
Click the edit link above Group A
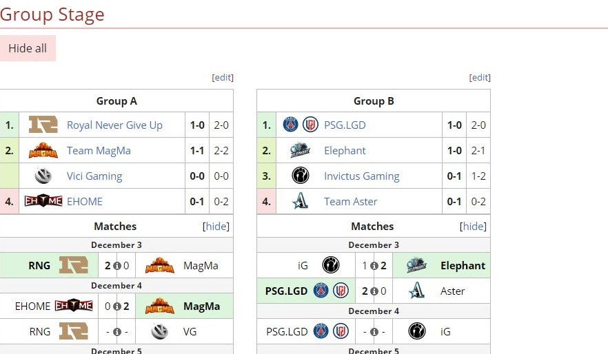[x=223, y=78]
